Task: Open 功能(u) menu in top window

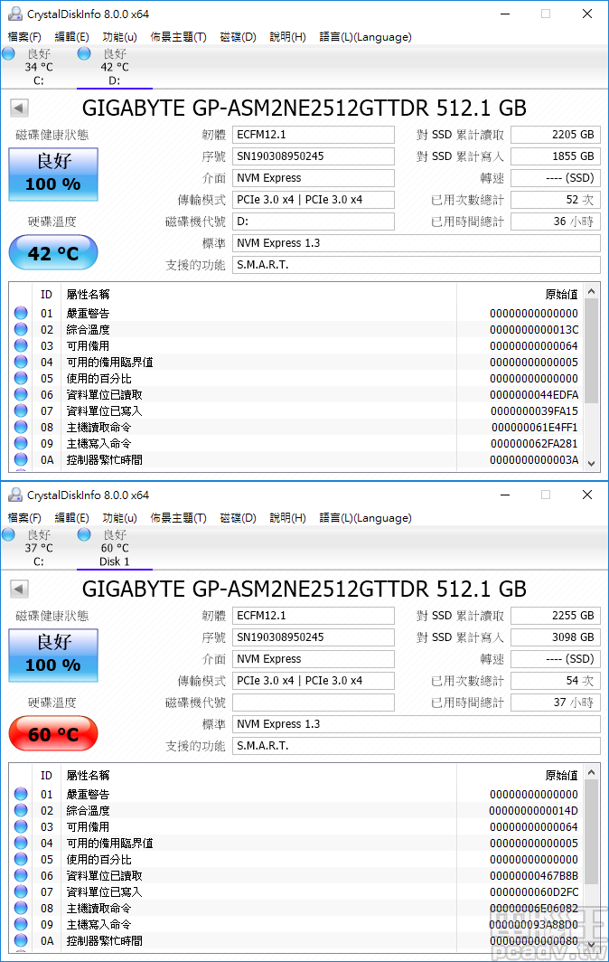Action: click(x=119, y=37)
